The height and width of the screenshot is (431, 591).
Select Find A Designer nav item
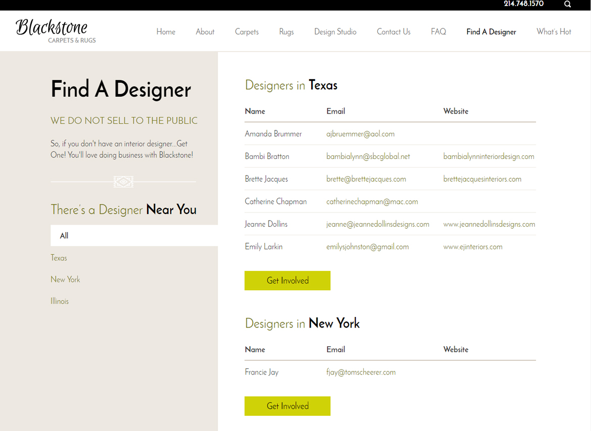[x=491, y=32]
